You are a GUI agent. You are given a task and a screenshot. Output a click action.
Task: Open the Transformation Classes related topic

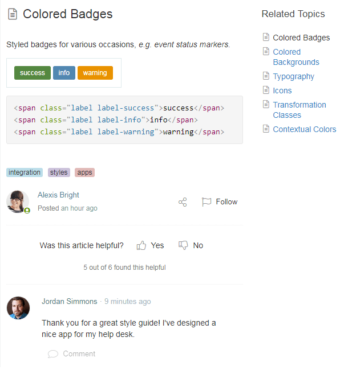(299, 110)
